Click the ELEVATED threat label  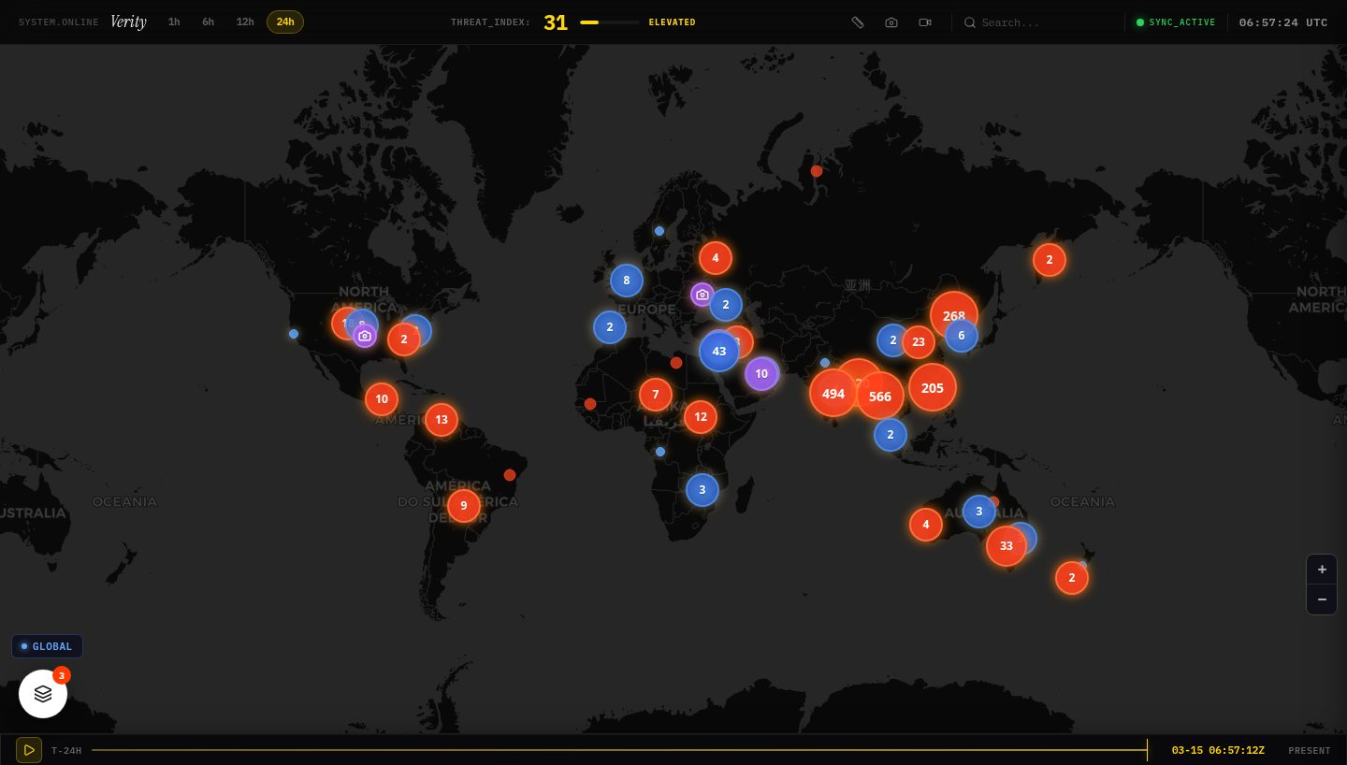(673, 22)
